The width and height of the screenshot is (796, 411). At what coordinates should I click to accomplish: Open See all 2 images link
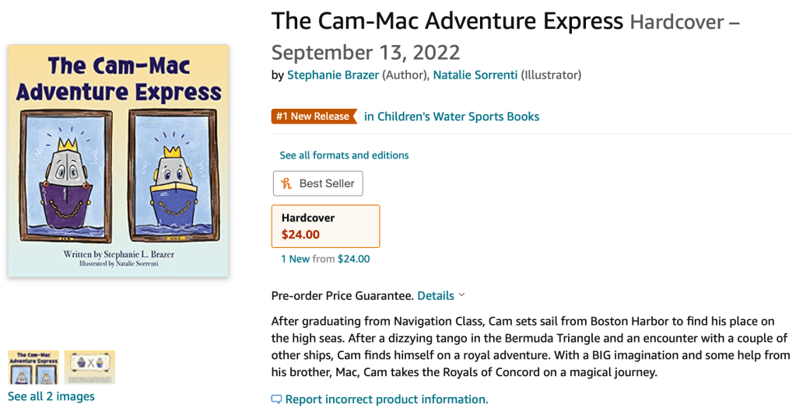(51, 396)
